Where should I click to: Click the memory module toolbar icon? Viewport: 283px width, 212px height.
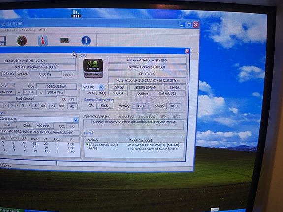(64, 40)
